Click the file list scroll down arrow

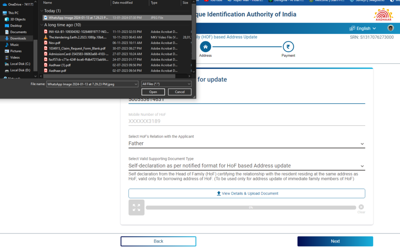194,72
